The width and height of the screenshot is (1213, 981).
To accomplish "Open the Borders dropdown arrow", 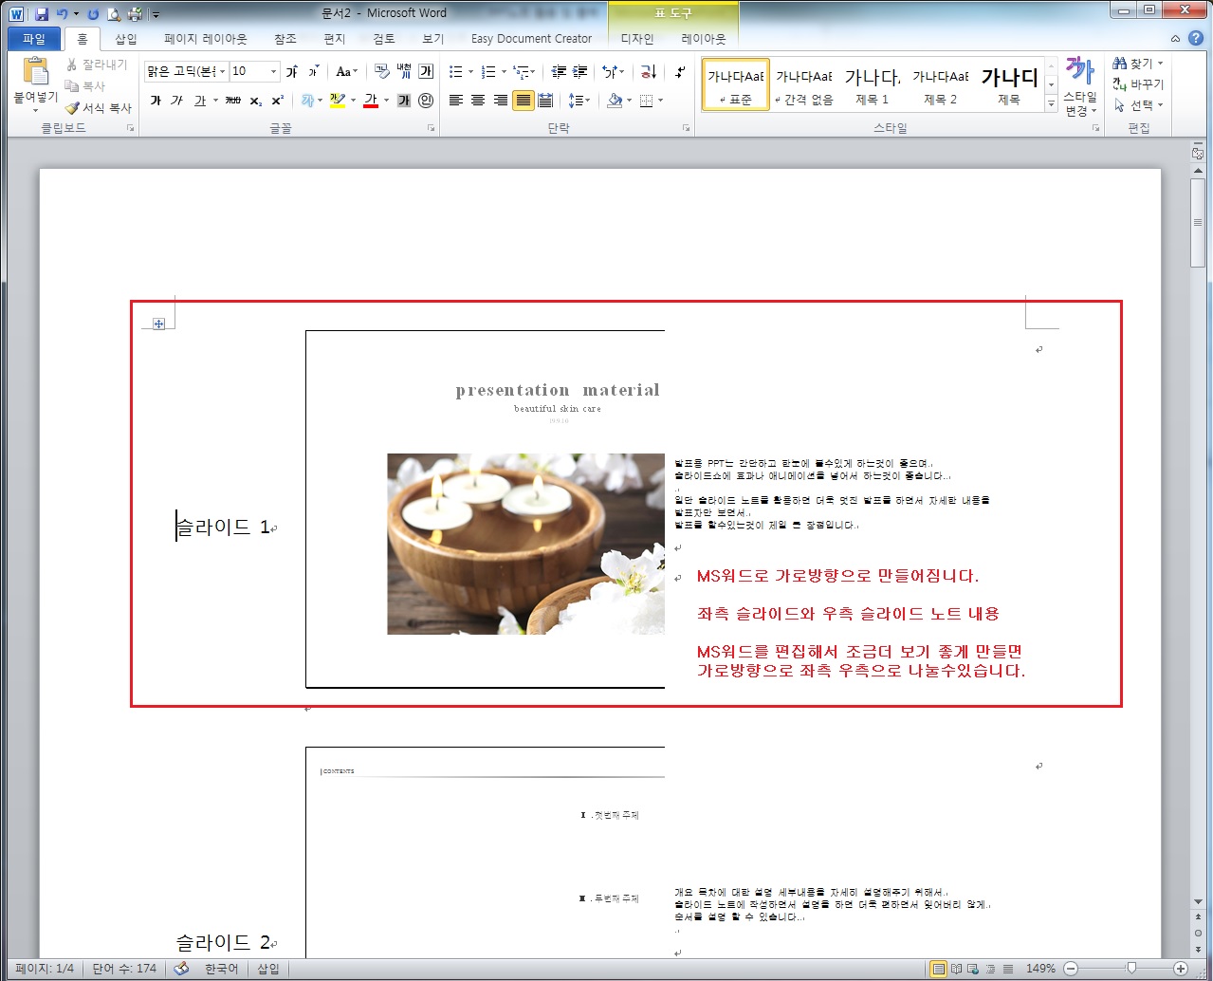I will [x=660, y=101].
